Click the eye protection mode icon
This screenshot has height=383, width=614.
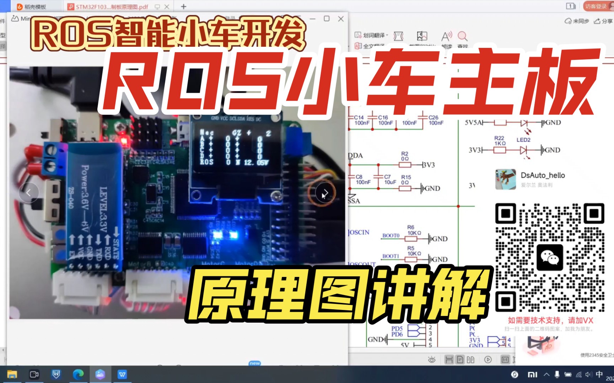tap(432, 360)
